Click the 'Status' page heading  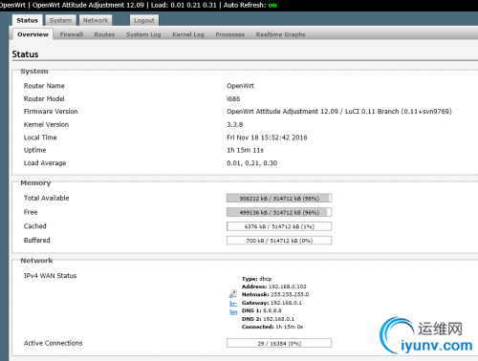25,54
